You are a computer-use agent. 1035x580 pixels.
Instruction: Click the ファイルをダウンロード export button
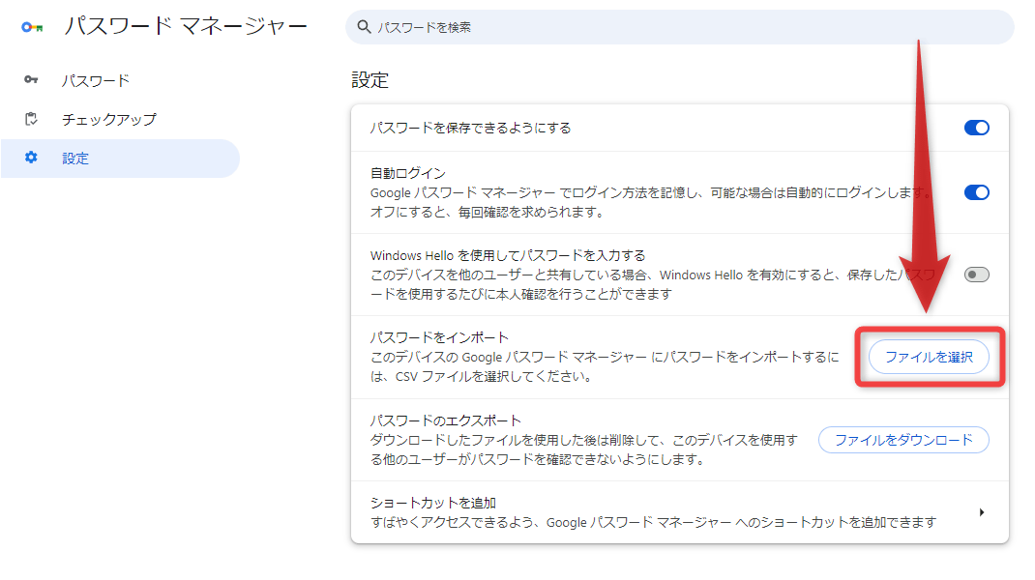point(903,440)
